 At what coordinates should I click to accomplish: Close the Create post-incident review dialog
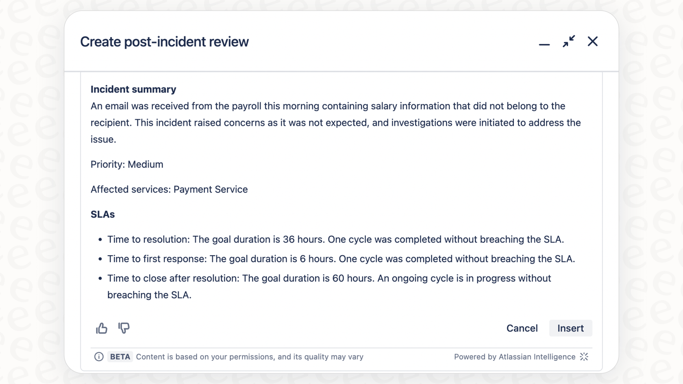point(593,41)
